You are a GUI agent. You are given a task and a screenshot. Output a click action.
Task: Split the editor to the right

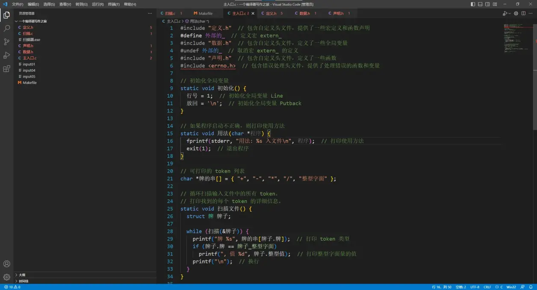click(x=524, y=13)
